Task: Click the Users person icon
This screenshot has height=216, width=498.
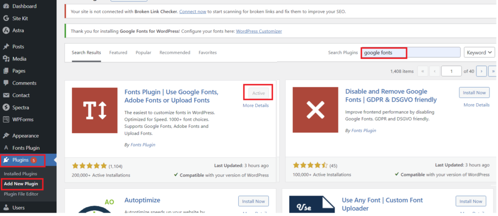Action: coord(6,208)
